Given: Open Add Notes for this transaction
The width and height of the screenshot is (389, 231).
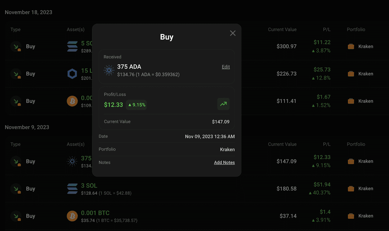Looking at the screenshot, I should [224, 162].
